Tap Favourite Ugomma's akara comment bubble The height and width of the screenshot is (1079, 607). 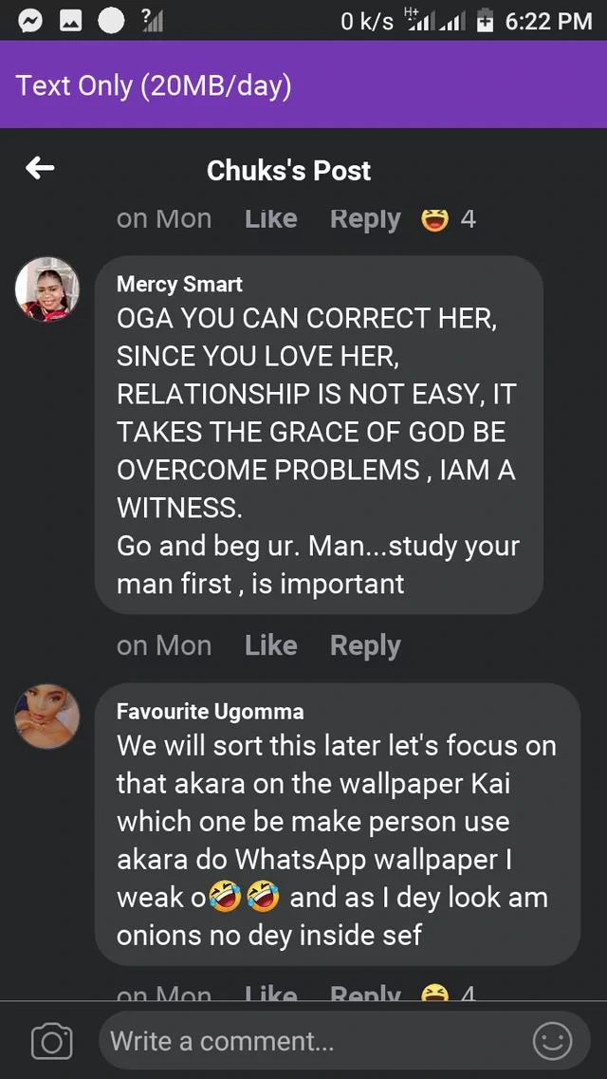[x=337, y=840]
